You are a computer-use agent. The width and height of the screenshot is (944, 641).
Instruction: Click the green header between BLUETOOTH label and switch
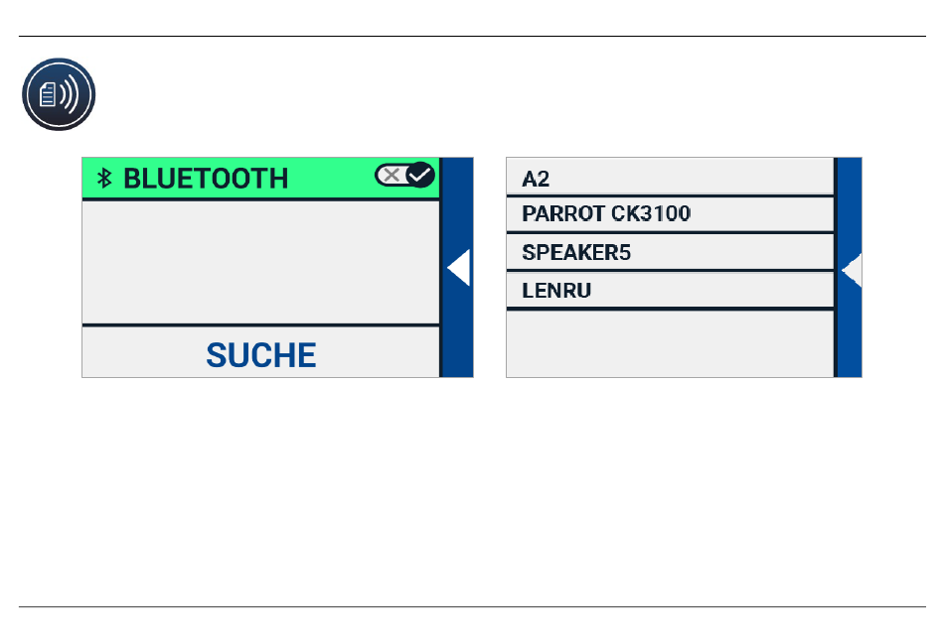pyautogui.click(x=331, y=179)
